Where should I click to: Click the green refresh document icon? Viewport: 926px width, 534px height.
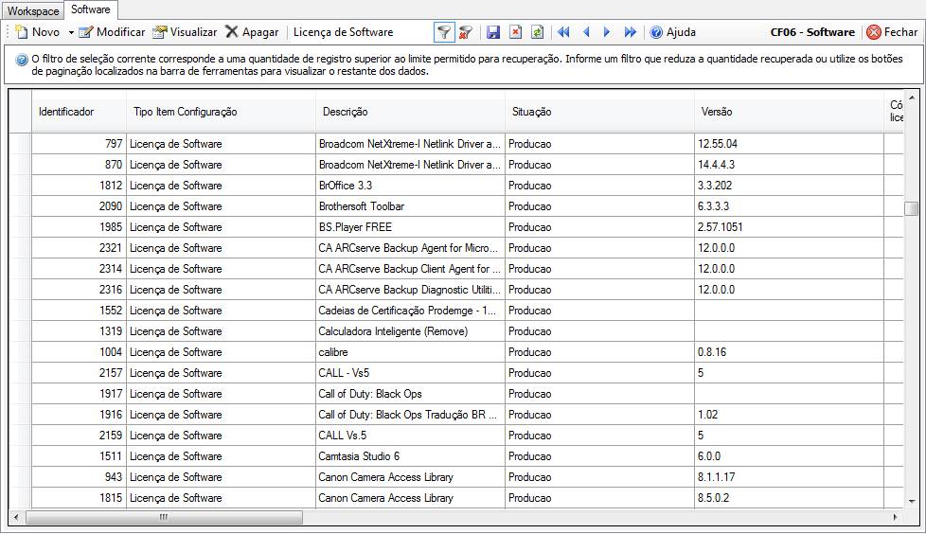click(x=538, y=32)
